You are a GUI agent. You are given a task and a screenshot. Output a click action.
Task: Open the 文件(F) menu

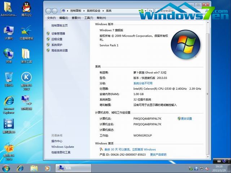51,18
